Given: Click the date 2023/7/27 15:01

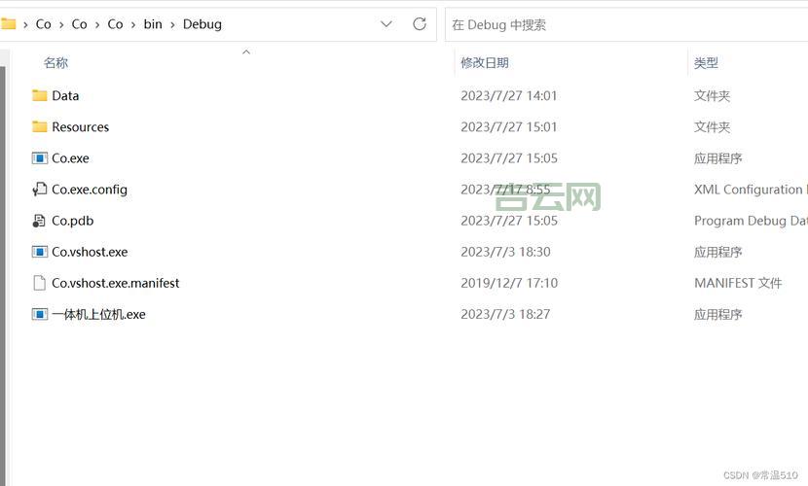Looking at the screenshot, I should coord(509,127).
